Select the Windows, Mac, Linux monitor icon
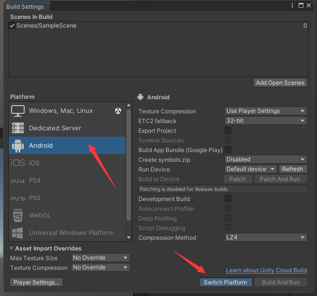The image size is (317, 296). [18, 110]
